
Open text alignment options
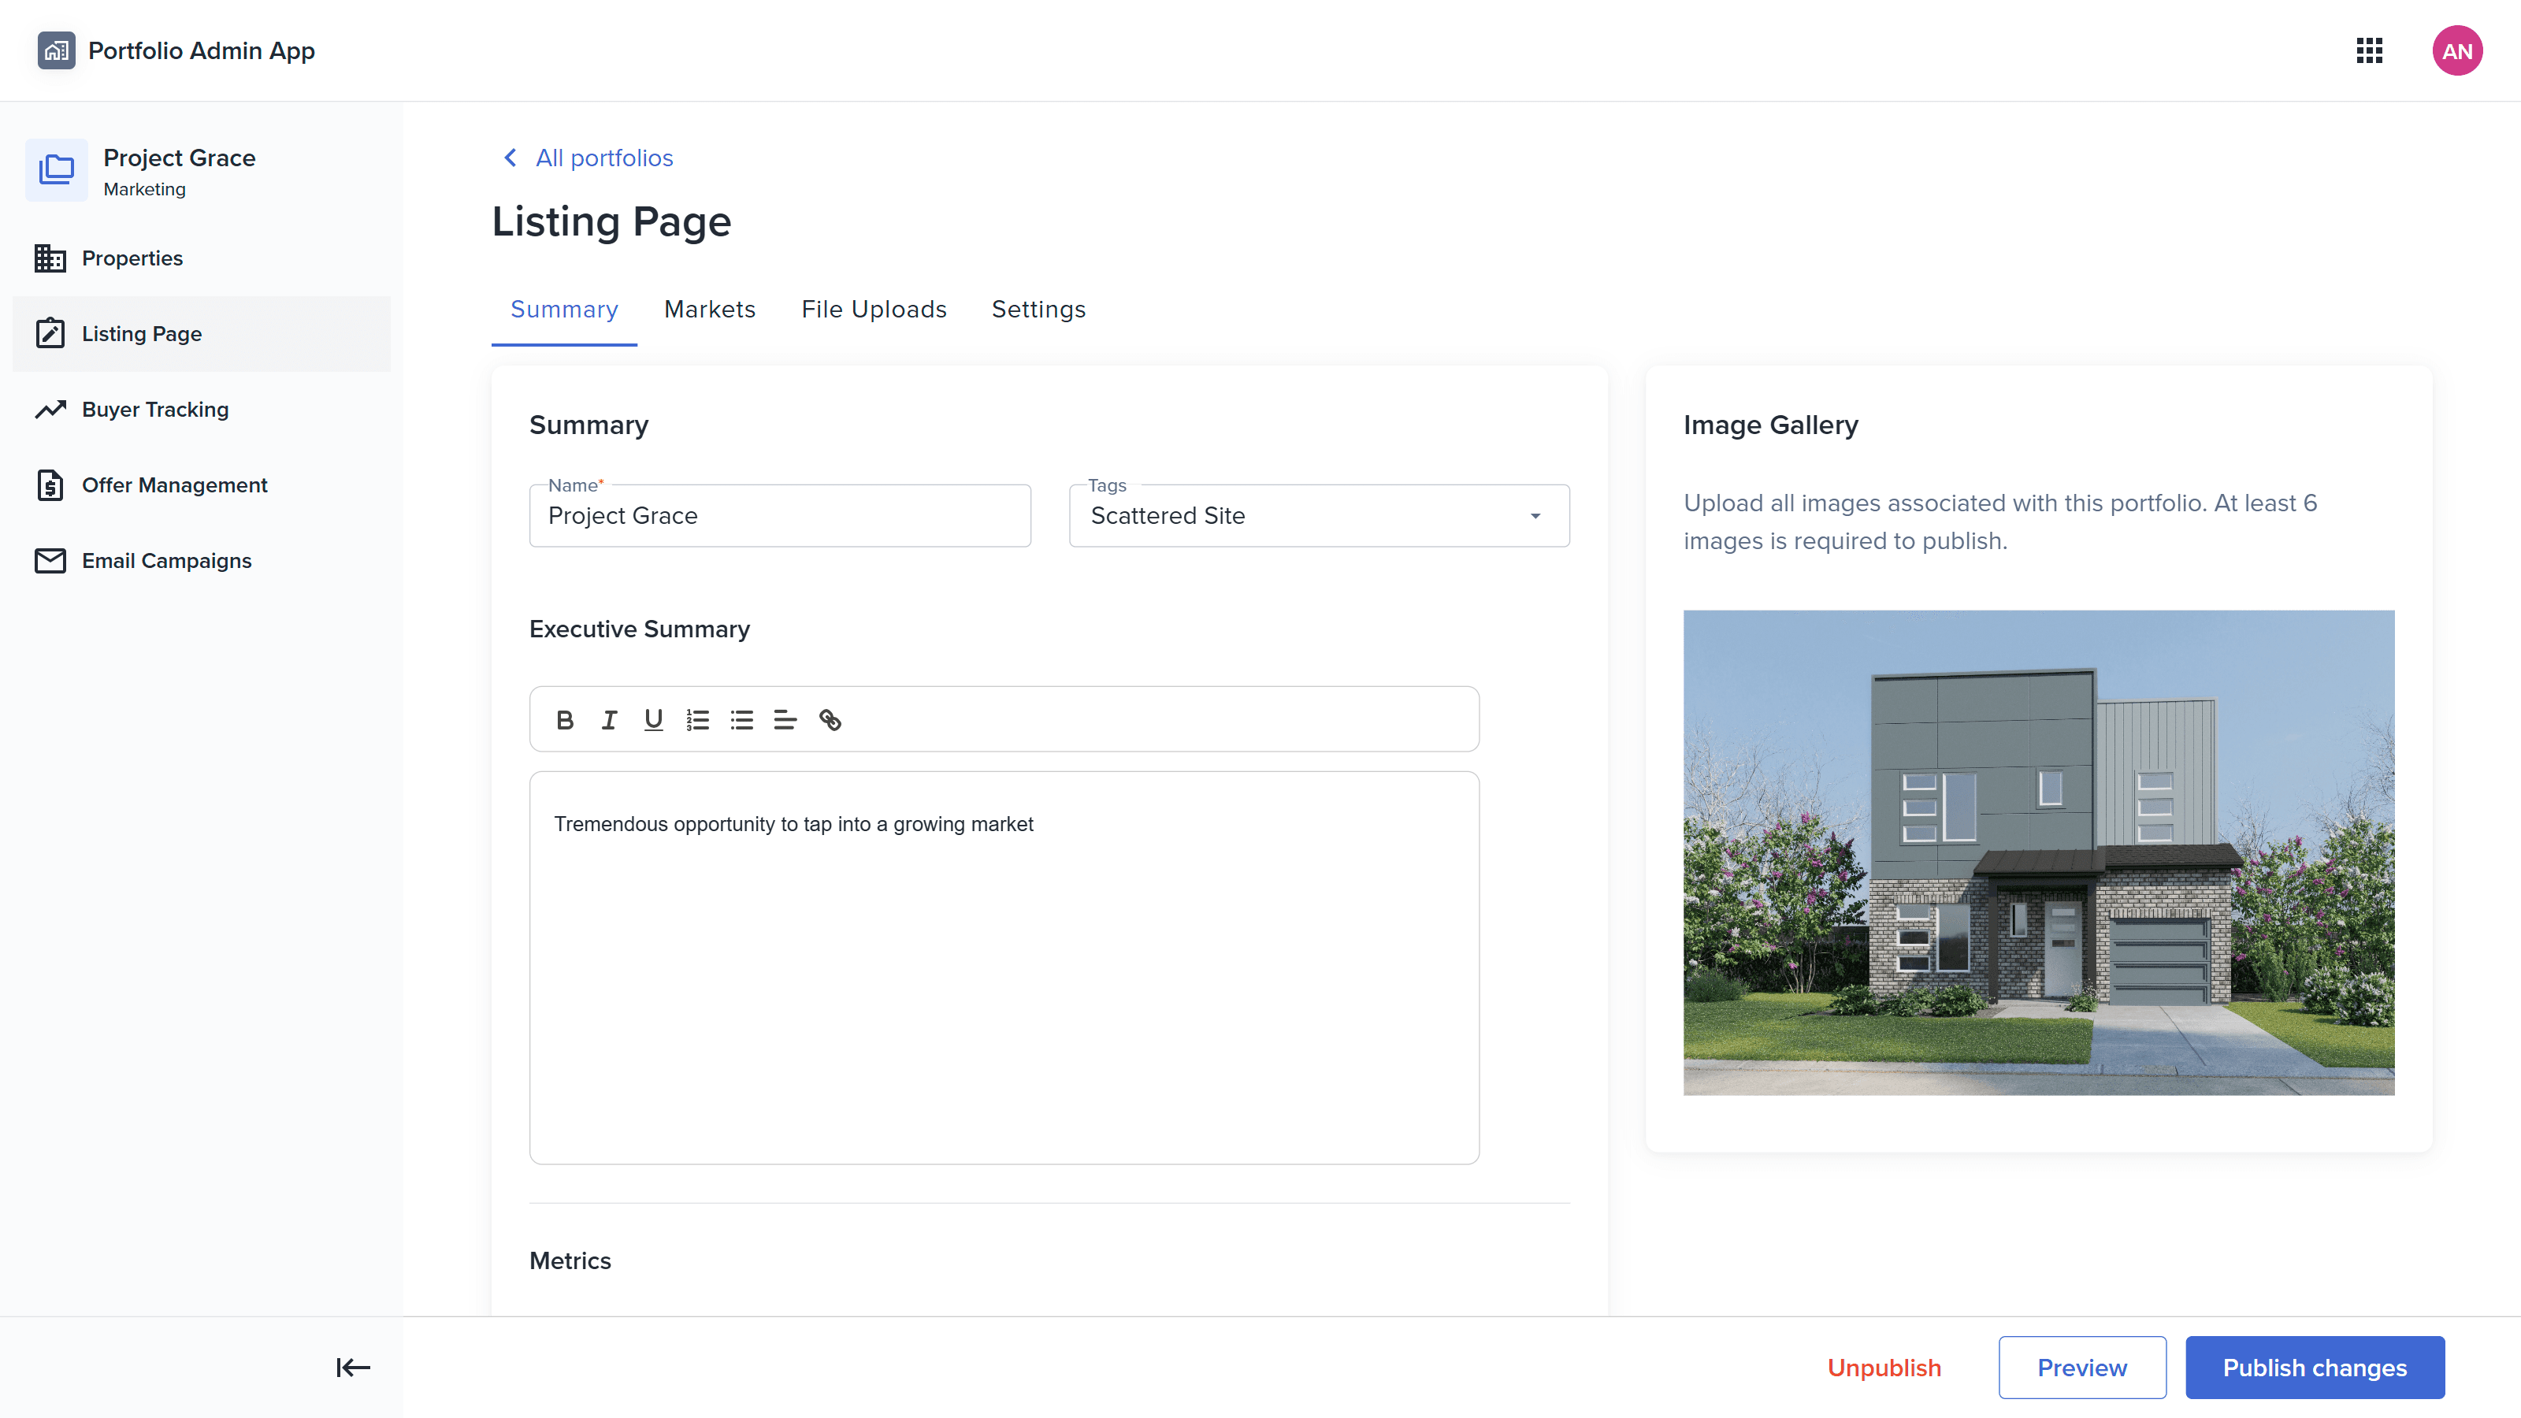click(786, 719)
